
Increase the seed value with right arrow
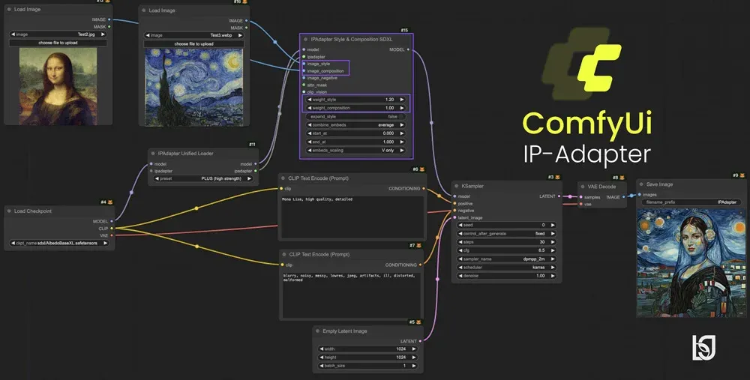(553, 225)
